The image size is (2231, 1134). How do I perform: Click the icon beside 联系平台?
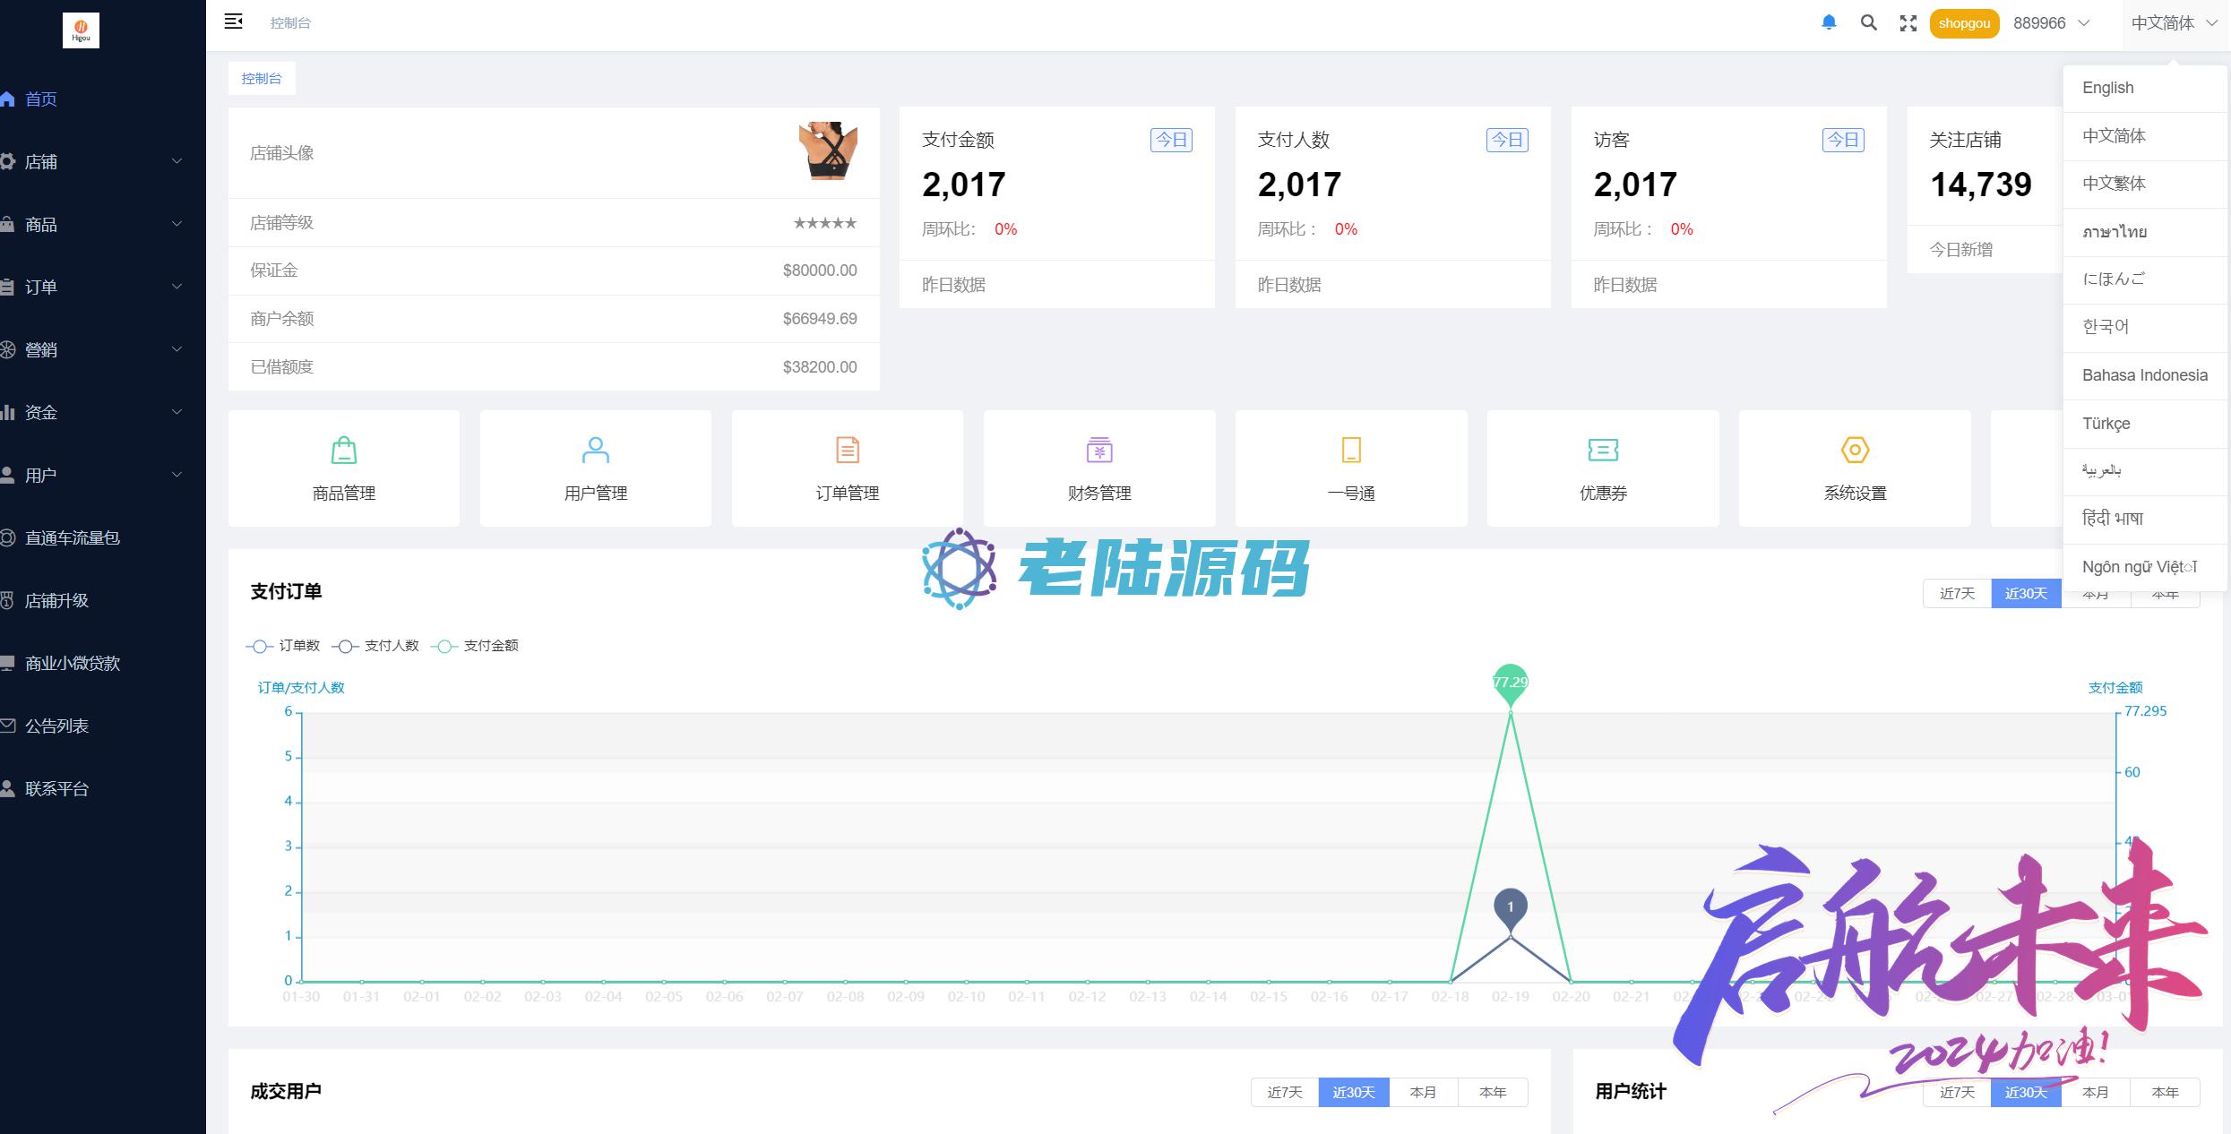tap(7, 788)
